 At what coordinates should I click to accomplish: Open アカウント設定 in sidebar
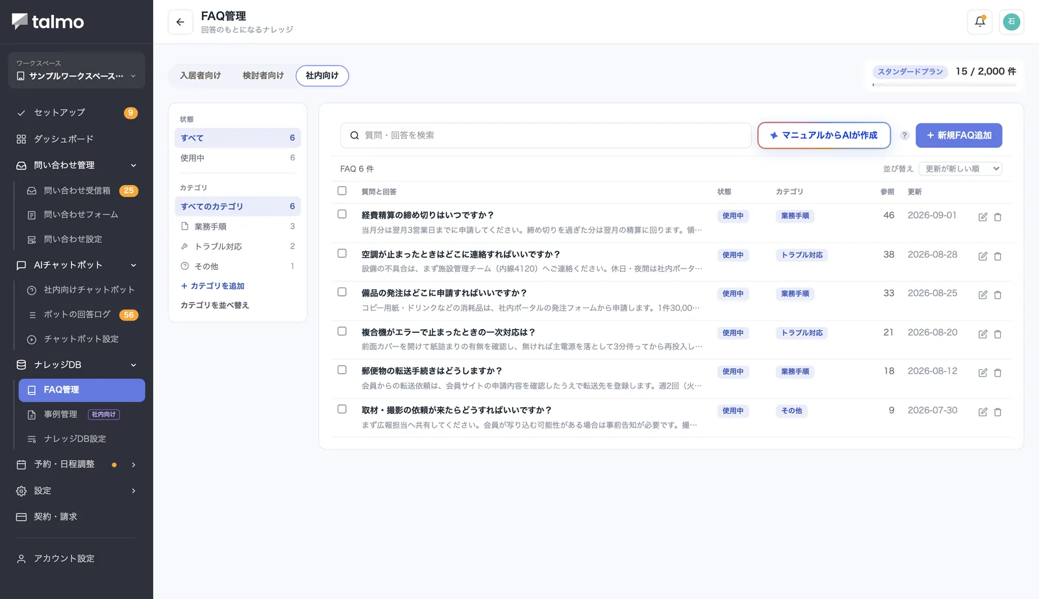(77, 558)
